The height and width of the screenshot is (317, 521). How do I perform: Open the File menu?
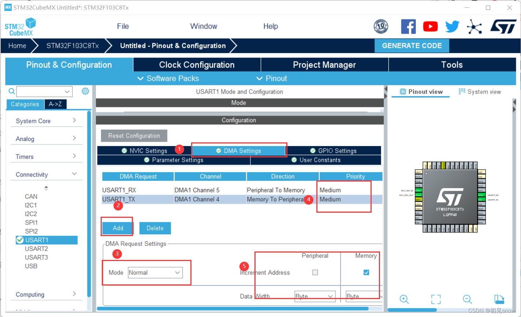123,26
